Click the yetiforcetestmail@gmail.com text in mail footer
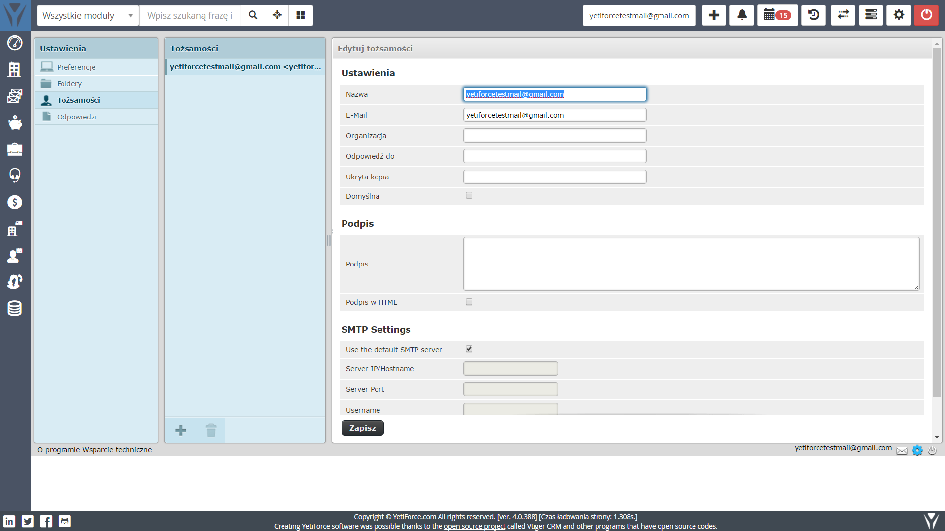This screenshot has height=531, width=945. point(843,448)
